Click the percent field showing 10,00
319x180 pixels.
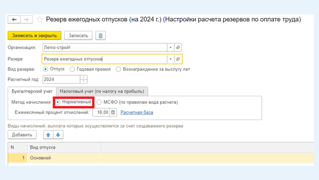(101, 112)
